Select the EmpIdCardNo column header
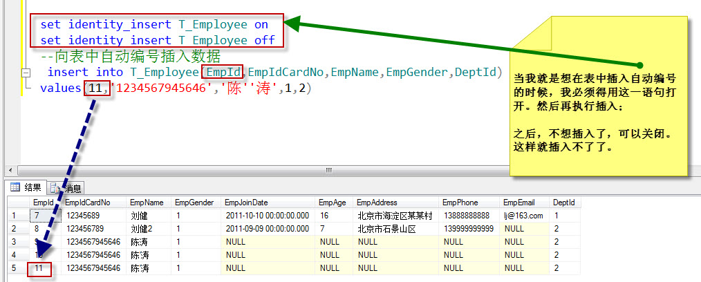The height and width of the screenshot is (282, 701). (94, 203)
